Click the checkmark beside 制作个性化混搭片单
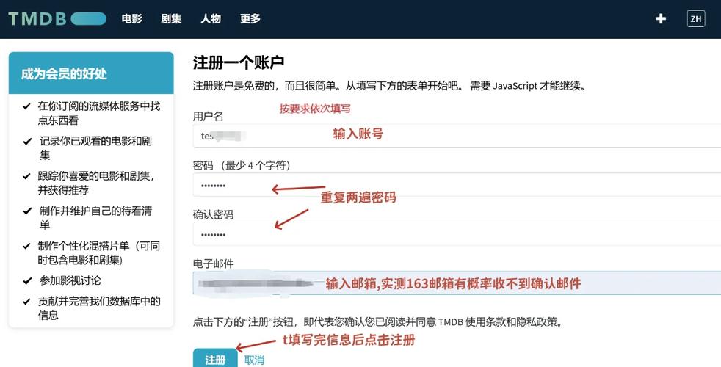Image resolution: width=721 pixels, height=367 pixels. pyautogui.click(x=26, y=246)
